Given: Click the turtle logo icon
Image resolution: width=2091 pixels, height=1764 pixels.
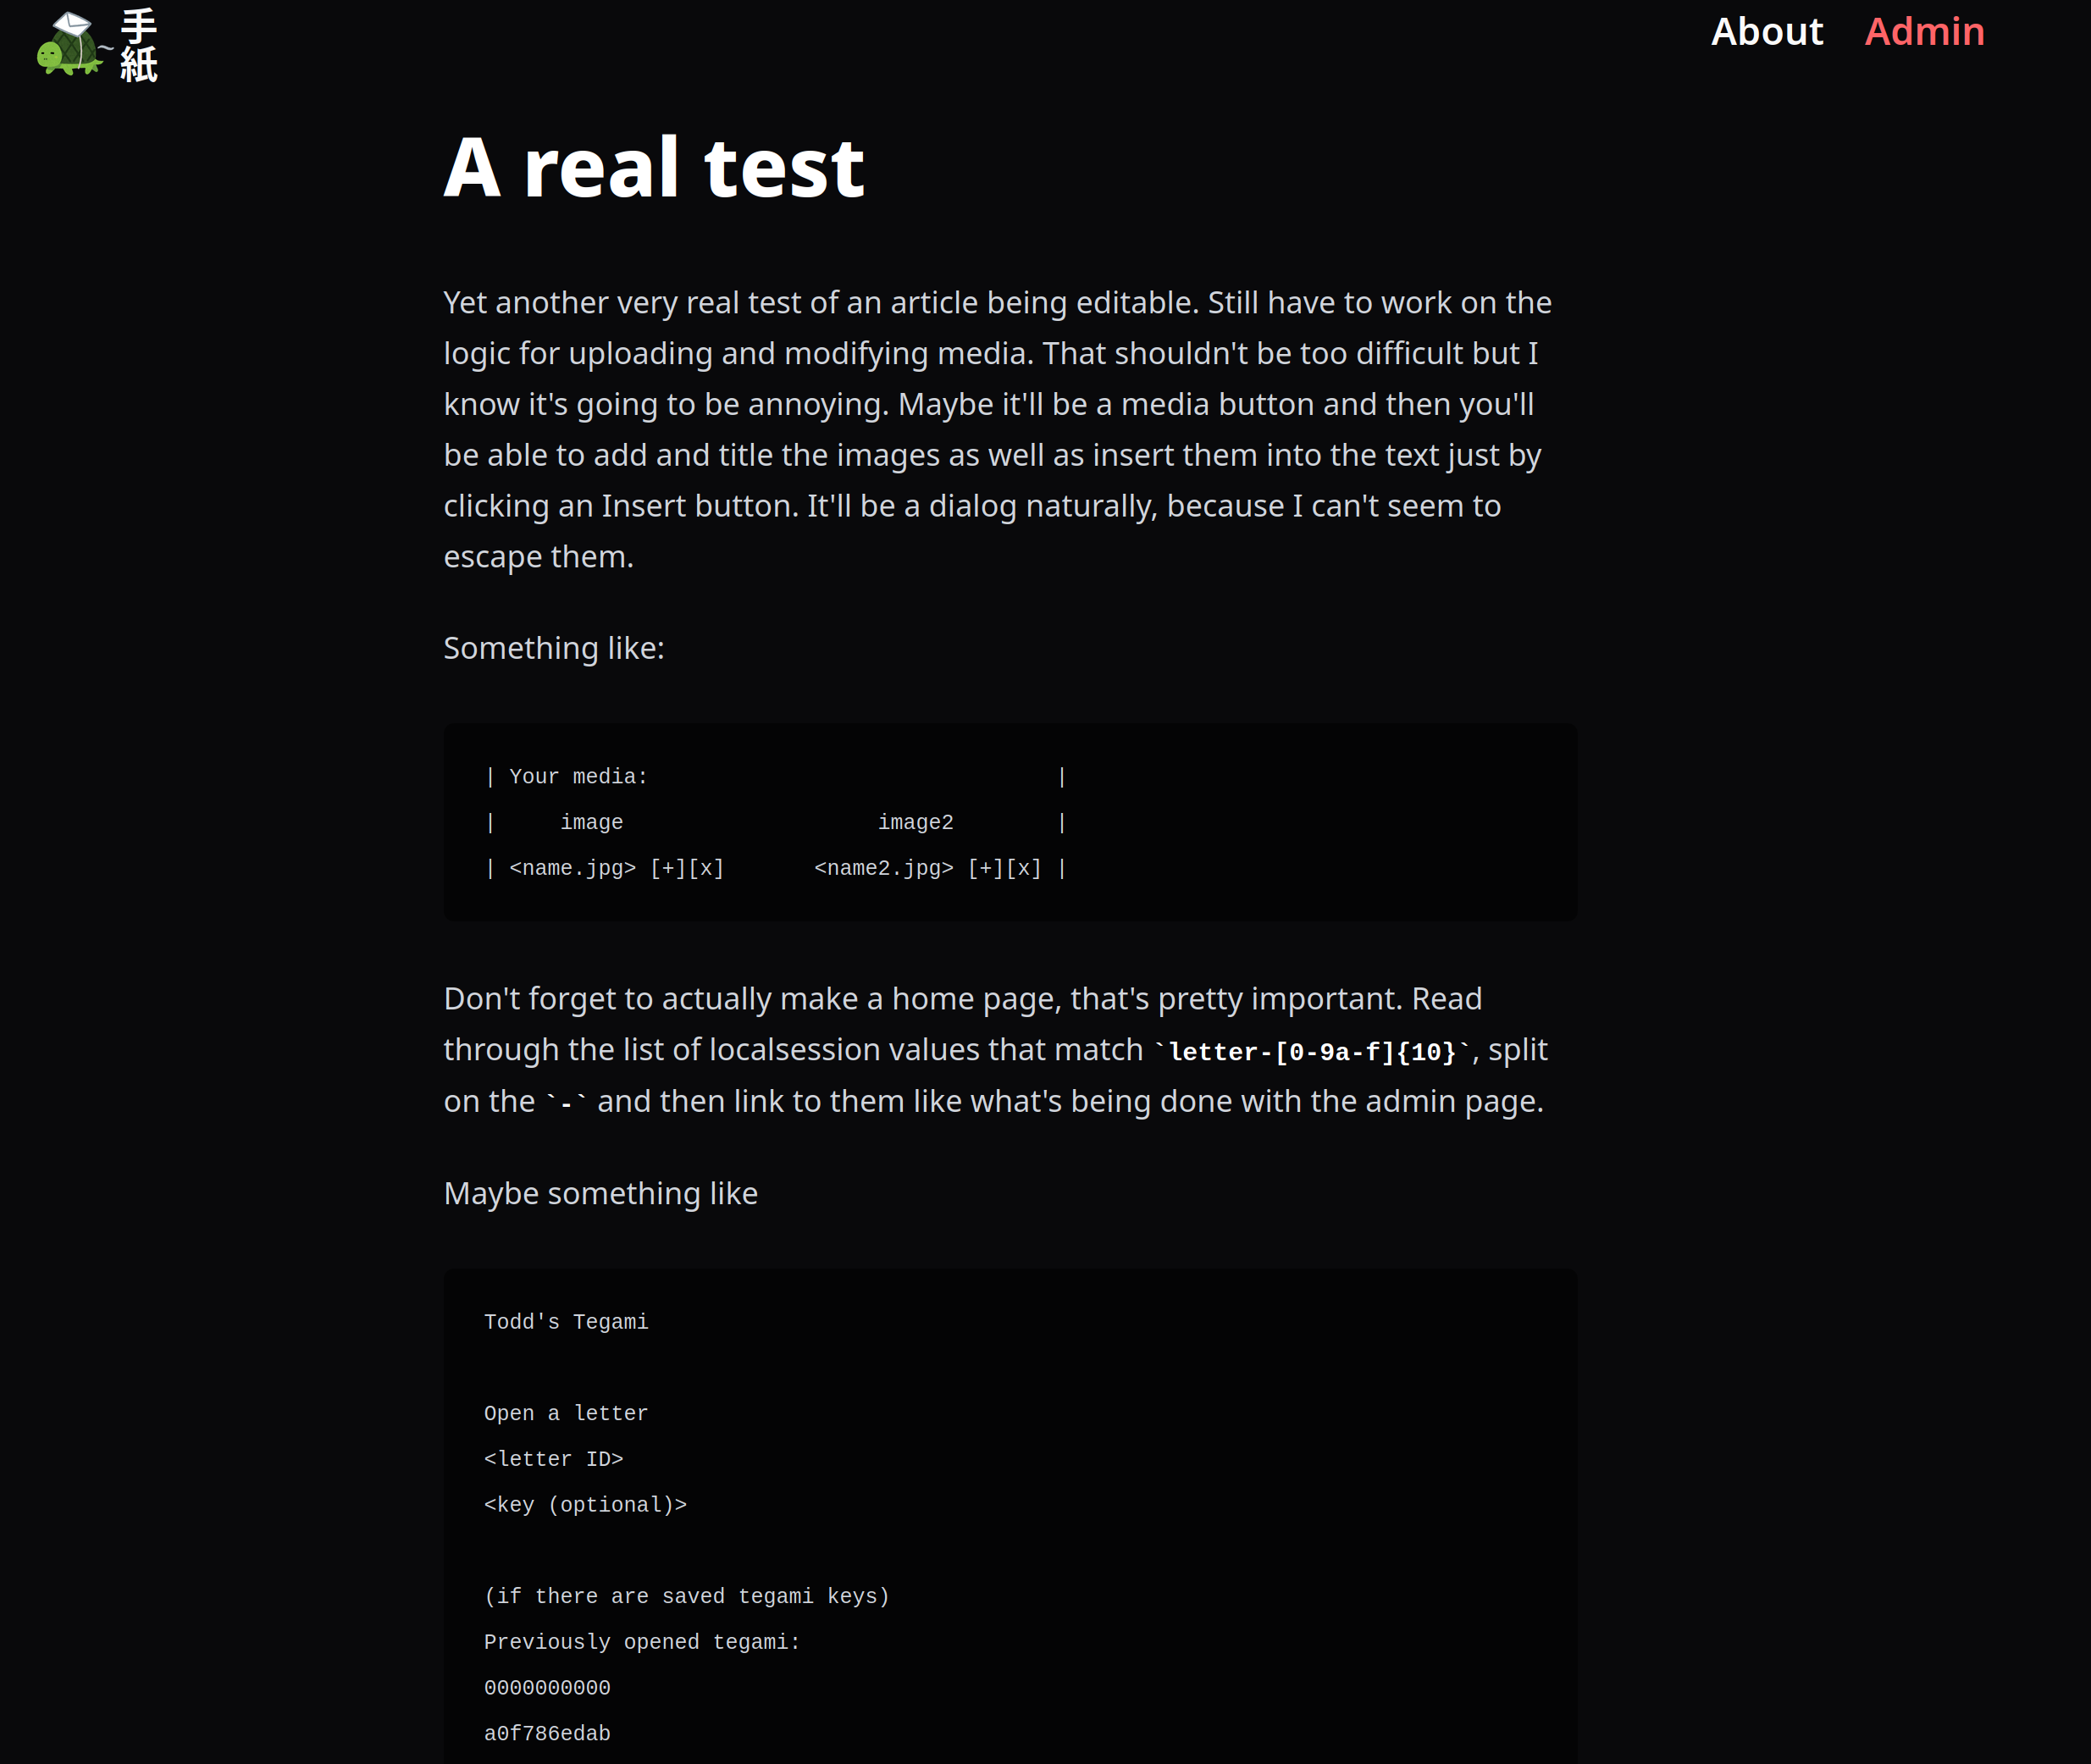Looking at the screenshot, I should (69, 45).
